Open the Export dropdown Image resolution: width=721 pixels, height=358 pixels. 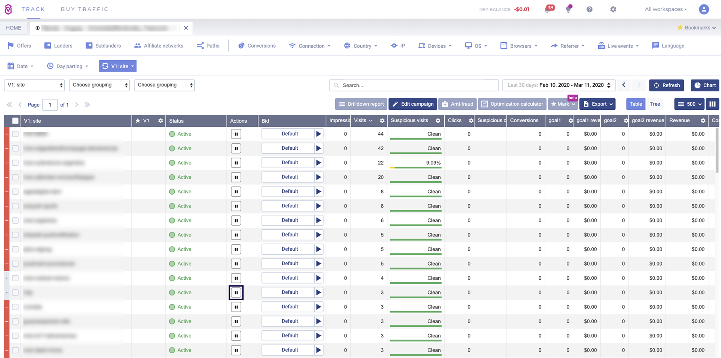(x=597, y=104)
